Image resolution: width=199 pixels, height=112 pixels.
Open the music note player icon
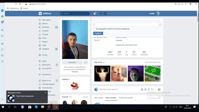pyautogui.click(x=101, y=13)
